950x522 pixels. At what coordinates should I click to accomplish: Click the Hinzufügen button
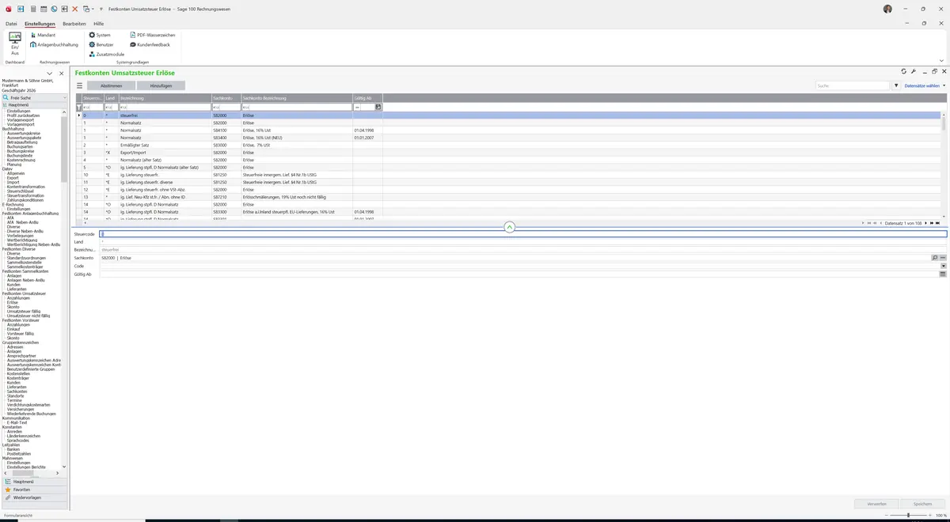tap(161, 85)
